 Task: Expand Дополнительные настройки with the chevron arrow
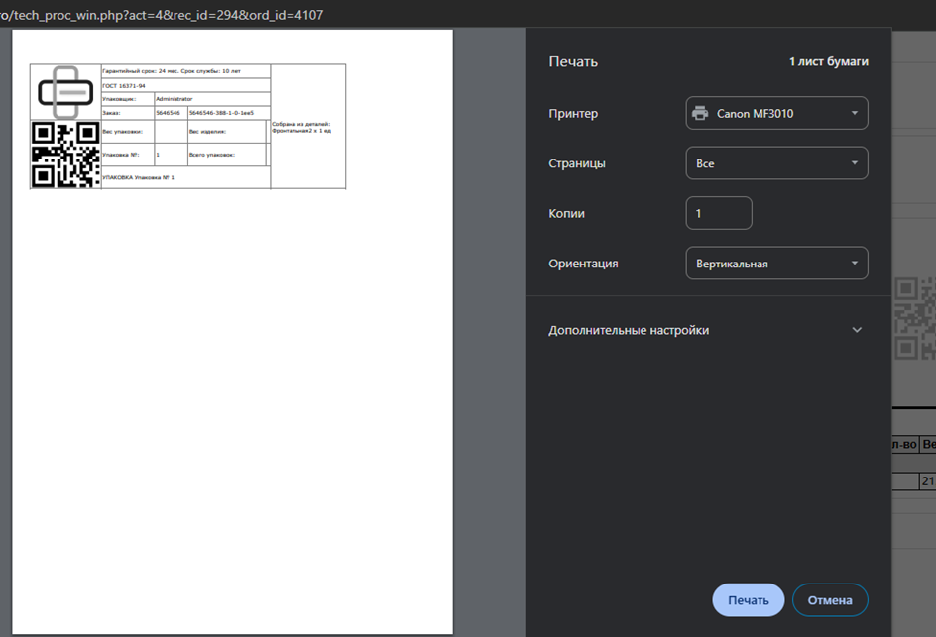point(857,330)
